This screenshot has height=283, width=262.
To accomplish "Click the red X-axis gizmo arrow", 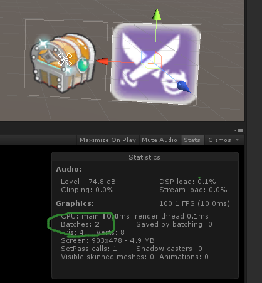I will click(102, 61).
